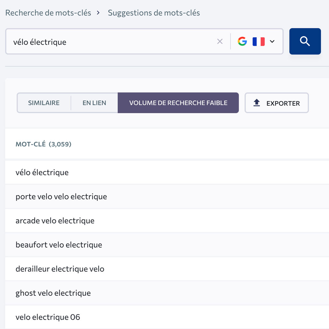Click inside the vélo électrique search field
The width and height of the screenshot is (329, 329).
111,41
